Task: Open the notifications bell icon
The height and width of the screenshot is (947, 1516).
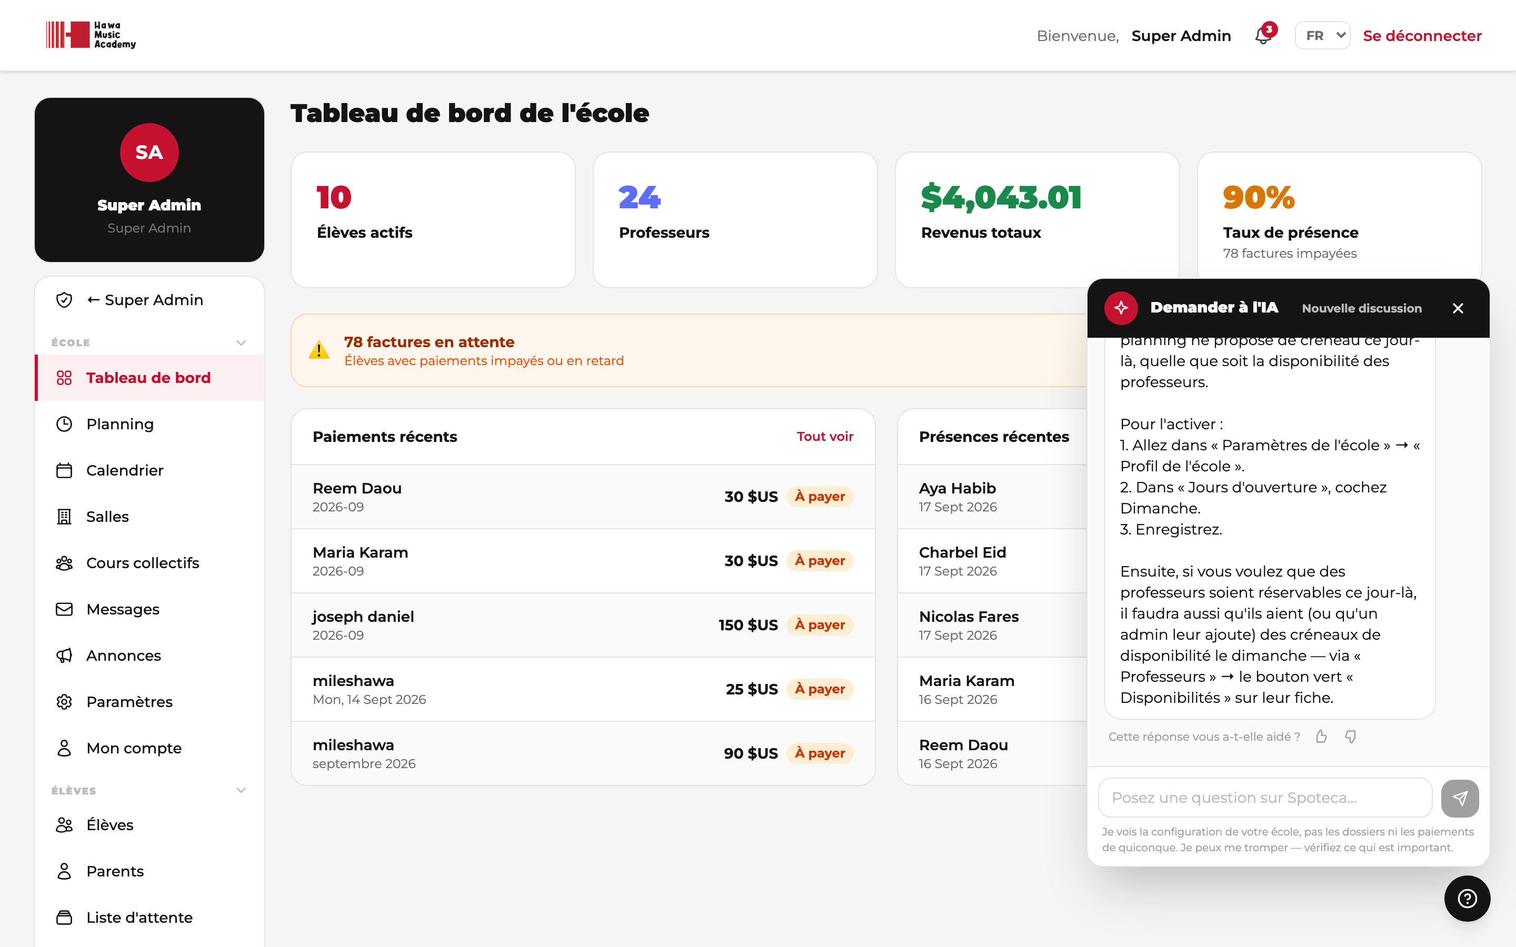Action: [x=1263, y=36]
